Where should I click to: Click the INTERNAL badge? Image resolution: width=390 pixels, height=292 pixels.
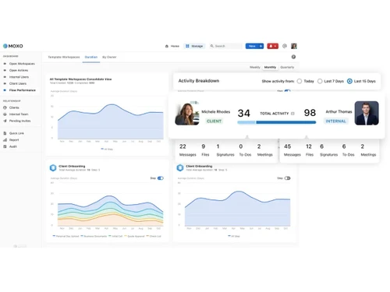pyautogui.click(x=335, y=121)
